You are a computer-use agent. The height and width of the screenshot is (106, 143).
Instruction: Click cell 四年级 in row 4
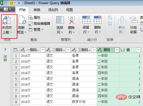pyautogui.click(x=108, y=73)
